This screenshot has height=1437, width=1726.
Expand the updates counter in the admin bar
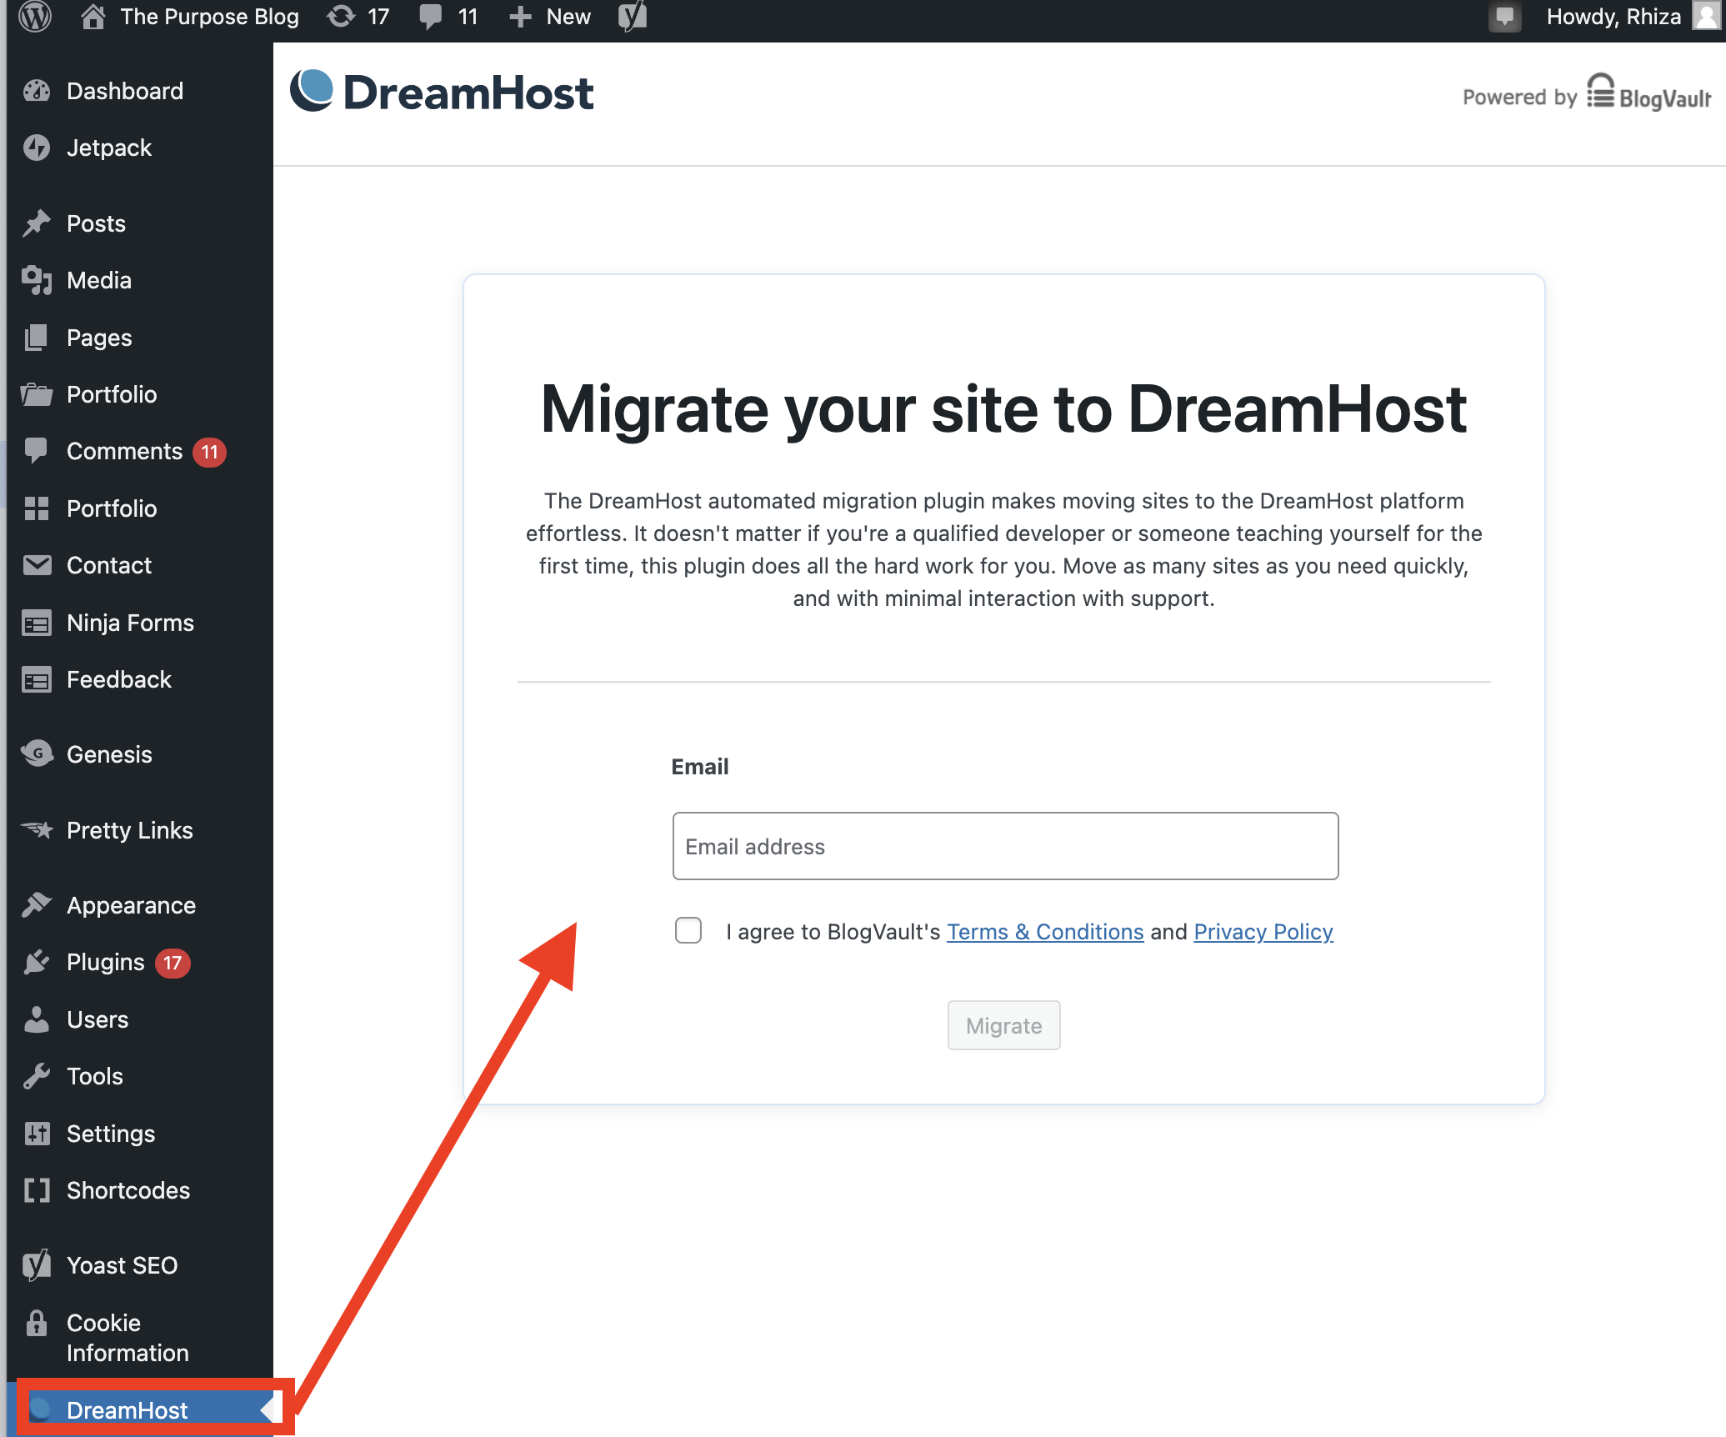click(358, 16)
